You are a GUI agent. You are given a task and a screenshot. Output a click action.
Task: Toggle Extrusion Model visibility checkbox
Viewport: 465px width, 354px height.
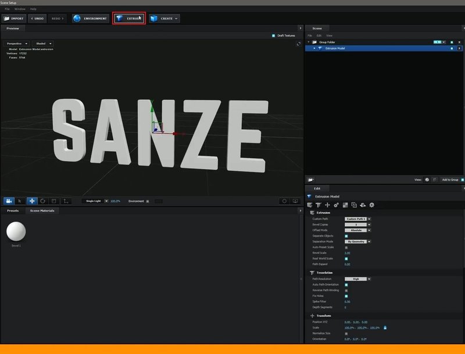(452, 48)
